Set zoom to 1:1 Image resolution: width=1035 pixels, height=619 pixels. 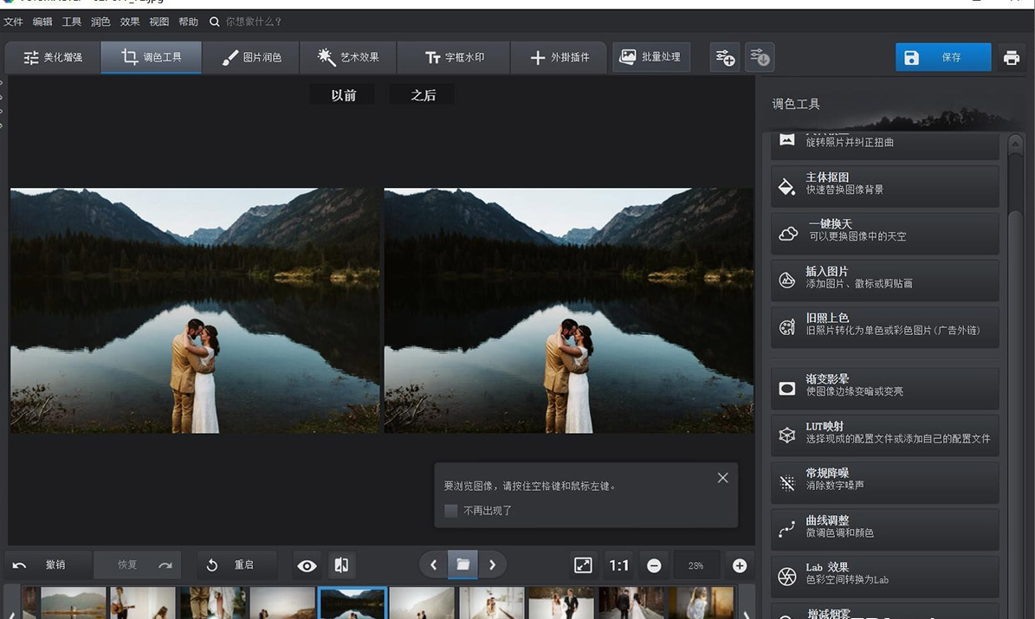tap(618, 565)
